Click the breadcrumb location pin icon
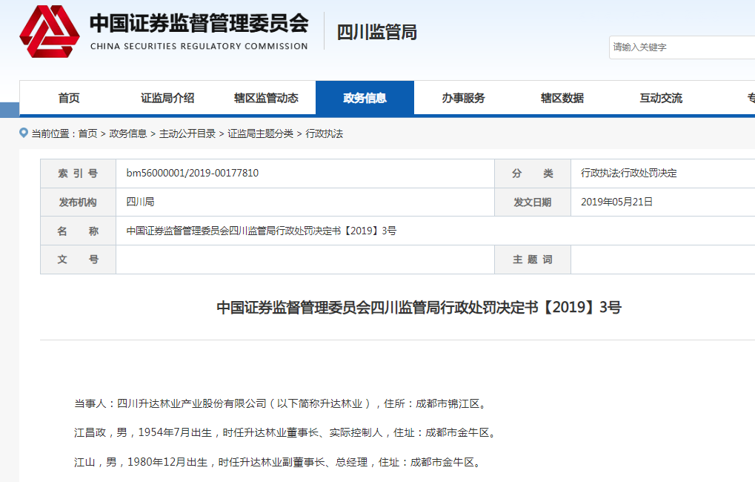The width and height of the screenshot is (755, 482). 24,133
